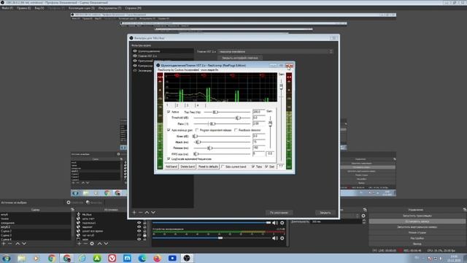Screen dimensions: 467x263
Task: Click the Threshold slider handle
Action: [238, 118]
